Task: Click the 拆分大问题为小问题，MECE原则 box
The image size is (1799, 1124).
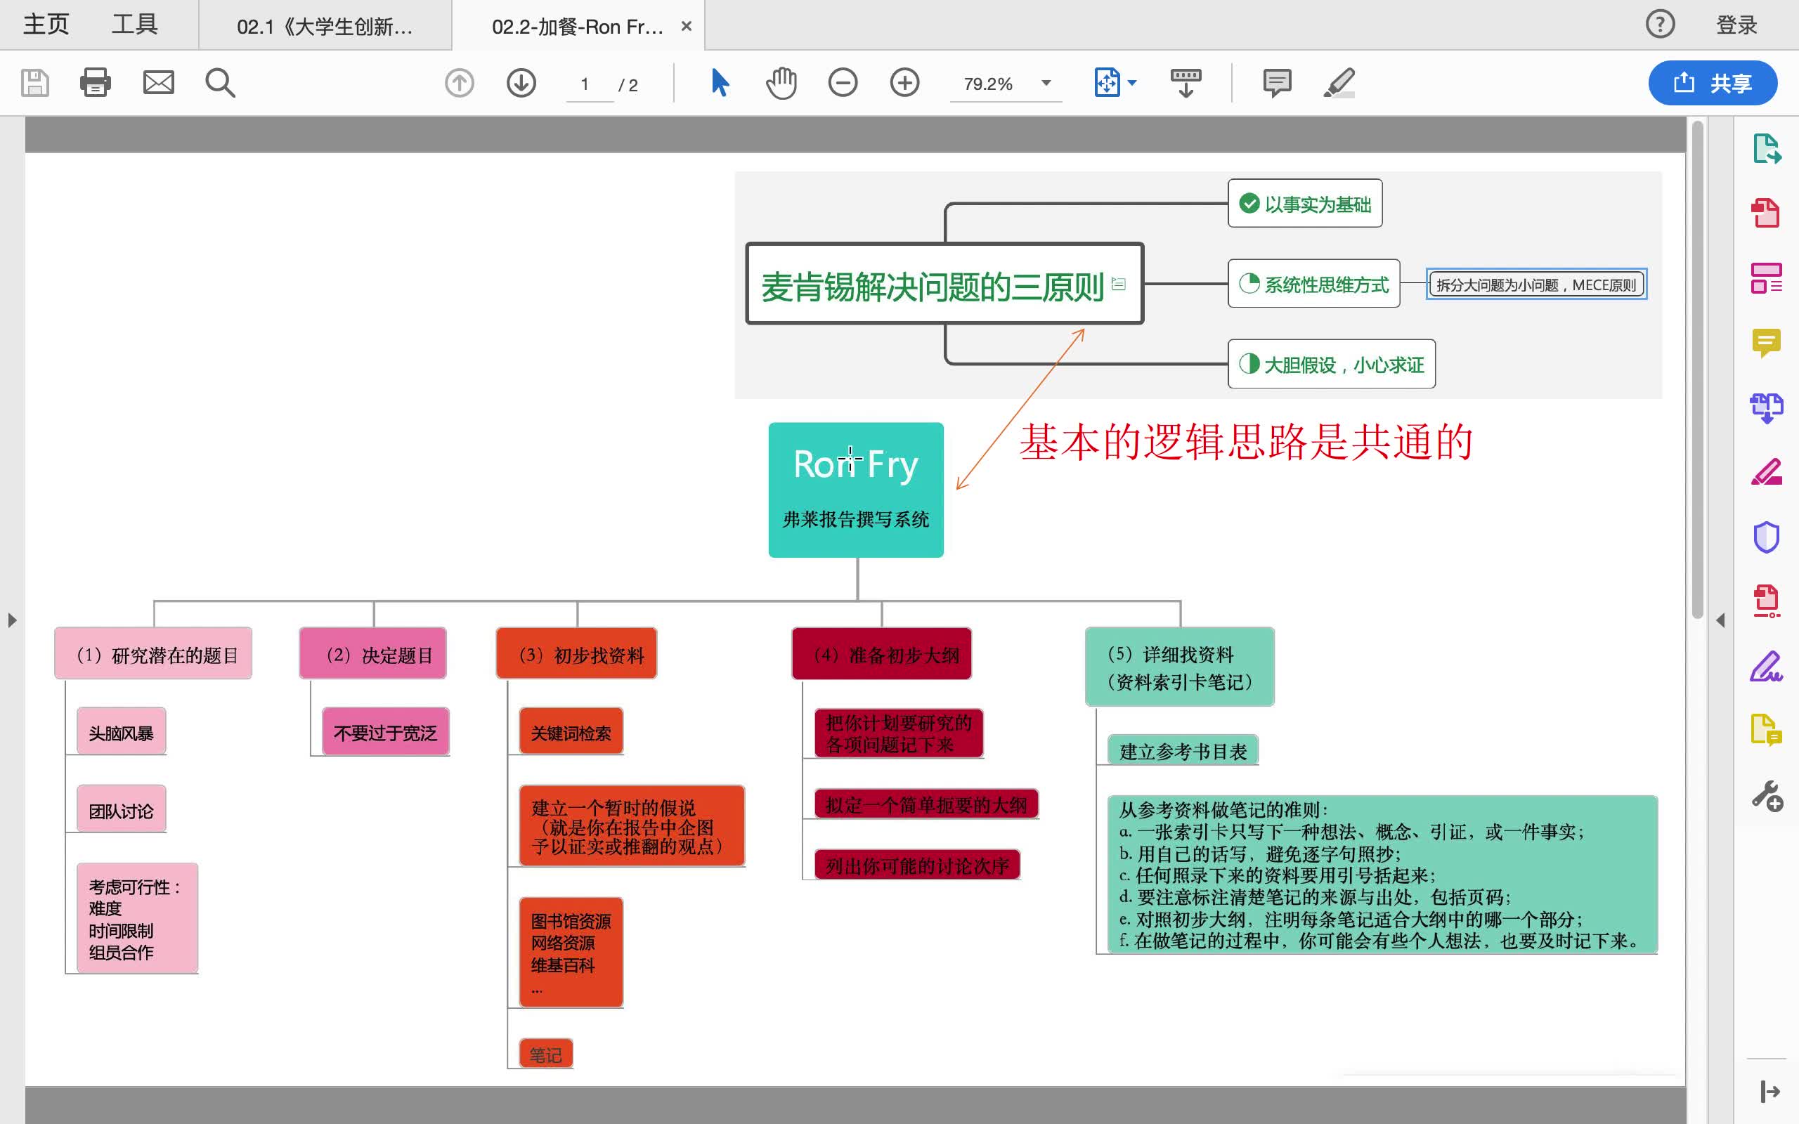Action: (x=1536, y=284)
